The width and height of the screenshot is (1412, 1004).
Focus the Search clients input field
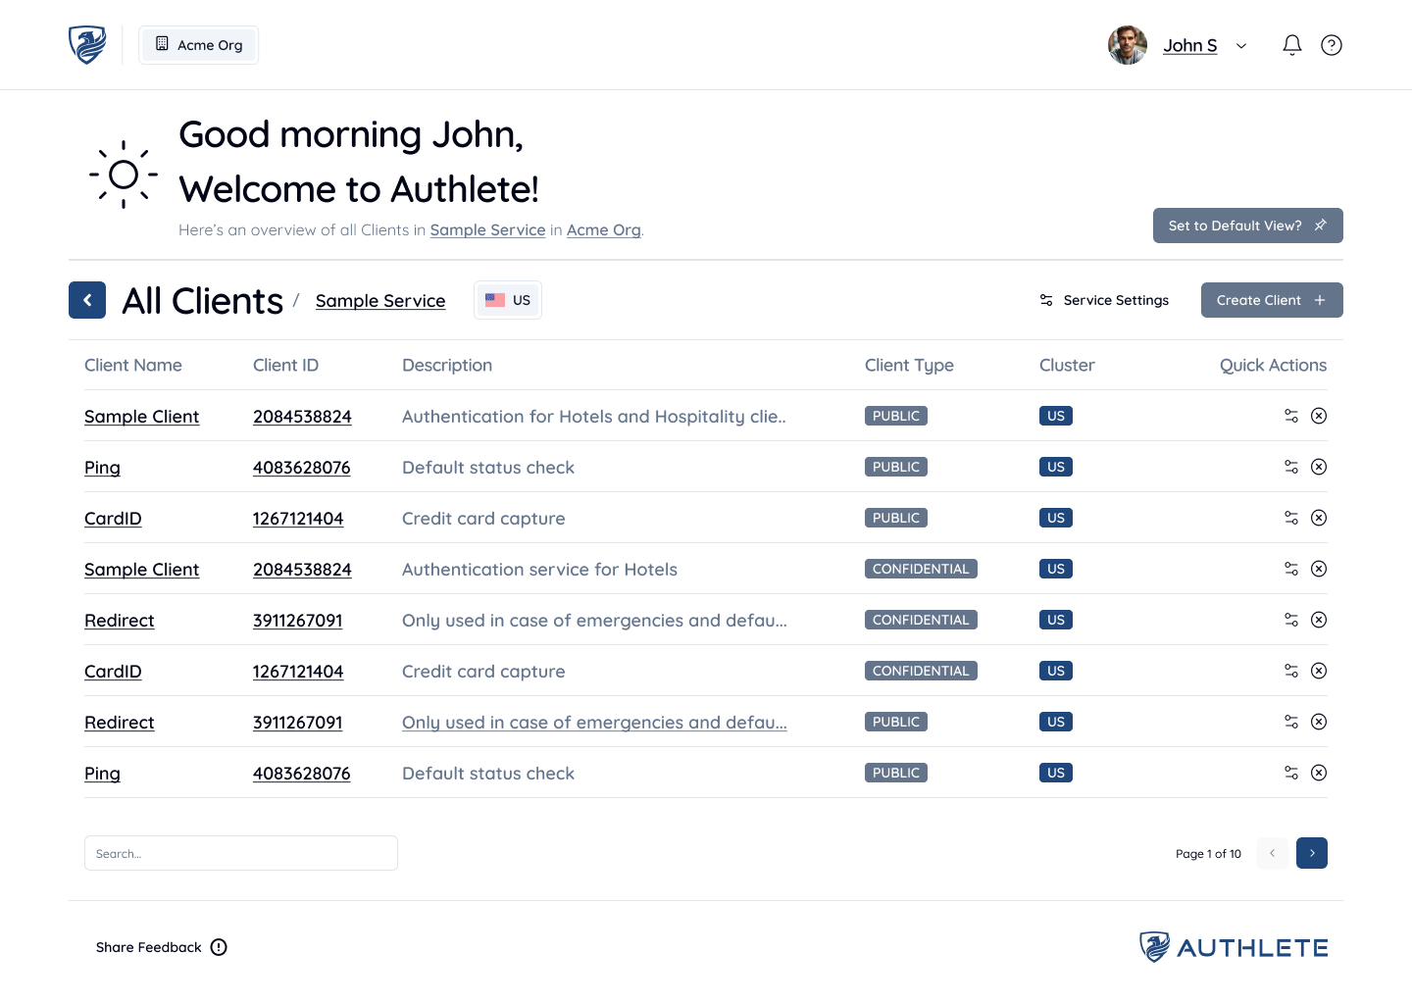pos(241,853)
